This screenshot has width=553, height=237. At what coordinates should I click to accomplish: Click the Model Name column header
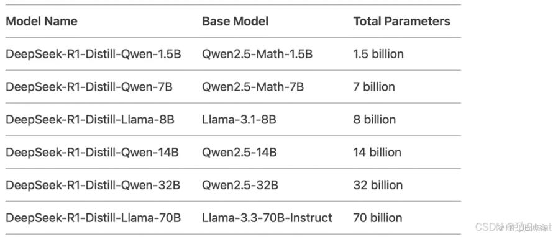click(x=42, y=21)
